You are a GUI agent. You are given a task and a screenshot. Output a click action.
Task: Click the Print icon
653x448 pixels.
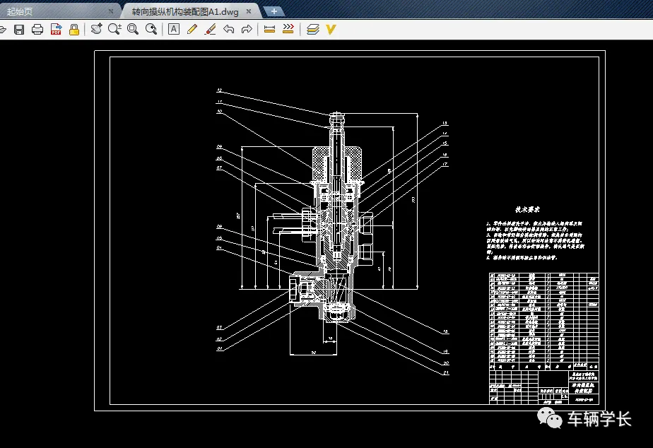point(37,29)
